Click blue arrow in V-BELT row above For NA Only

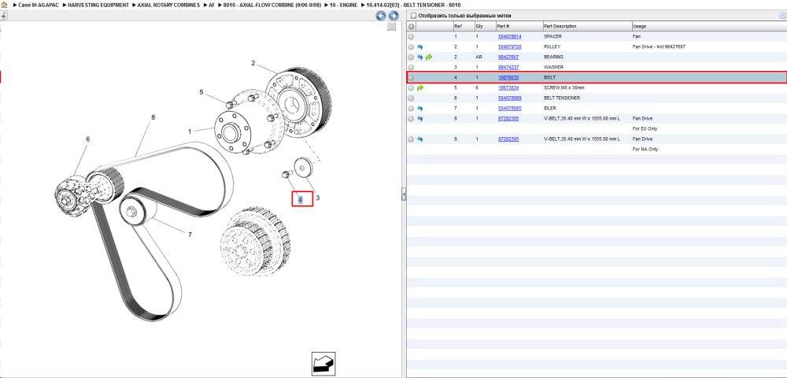click(420, 139)
